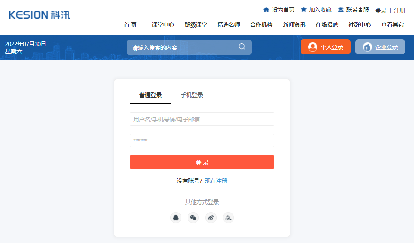This screenshot has height=243, width=414.
Task: Choose WeChat login icon
Action: pos(193,218)
